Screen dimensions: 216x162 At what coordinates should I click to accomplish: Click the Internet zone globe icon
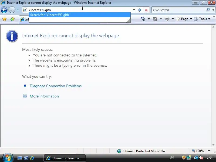click(119, 151)
